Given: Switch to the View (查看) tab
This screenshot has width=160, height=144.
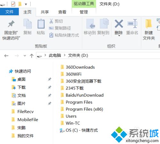Looking at the screenshot, I should (x=62, y=12).
